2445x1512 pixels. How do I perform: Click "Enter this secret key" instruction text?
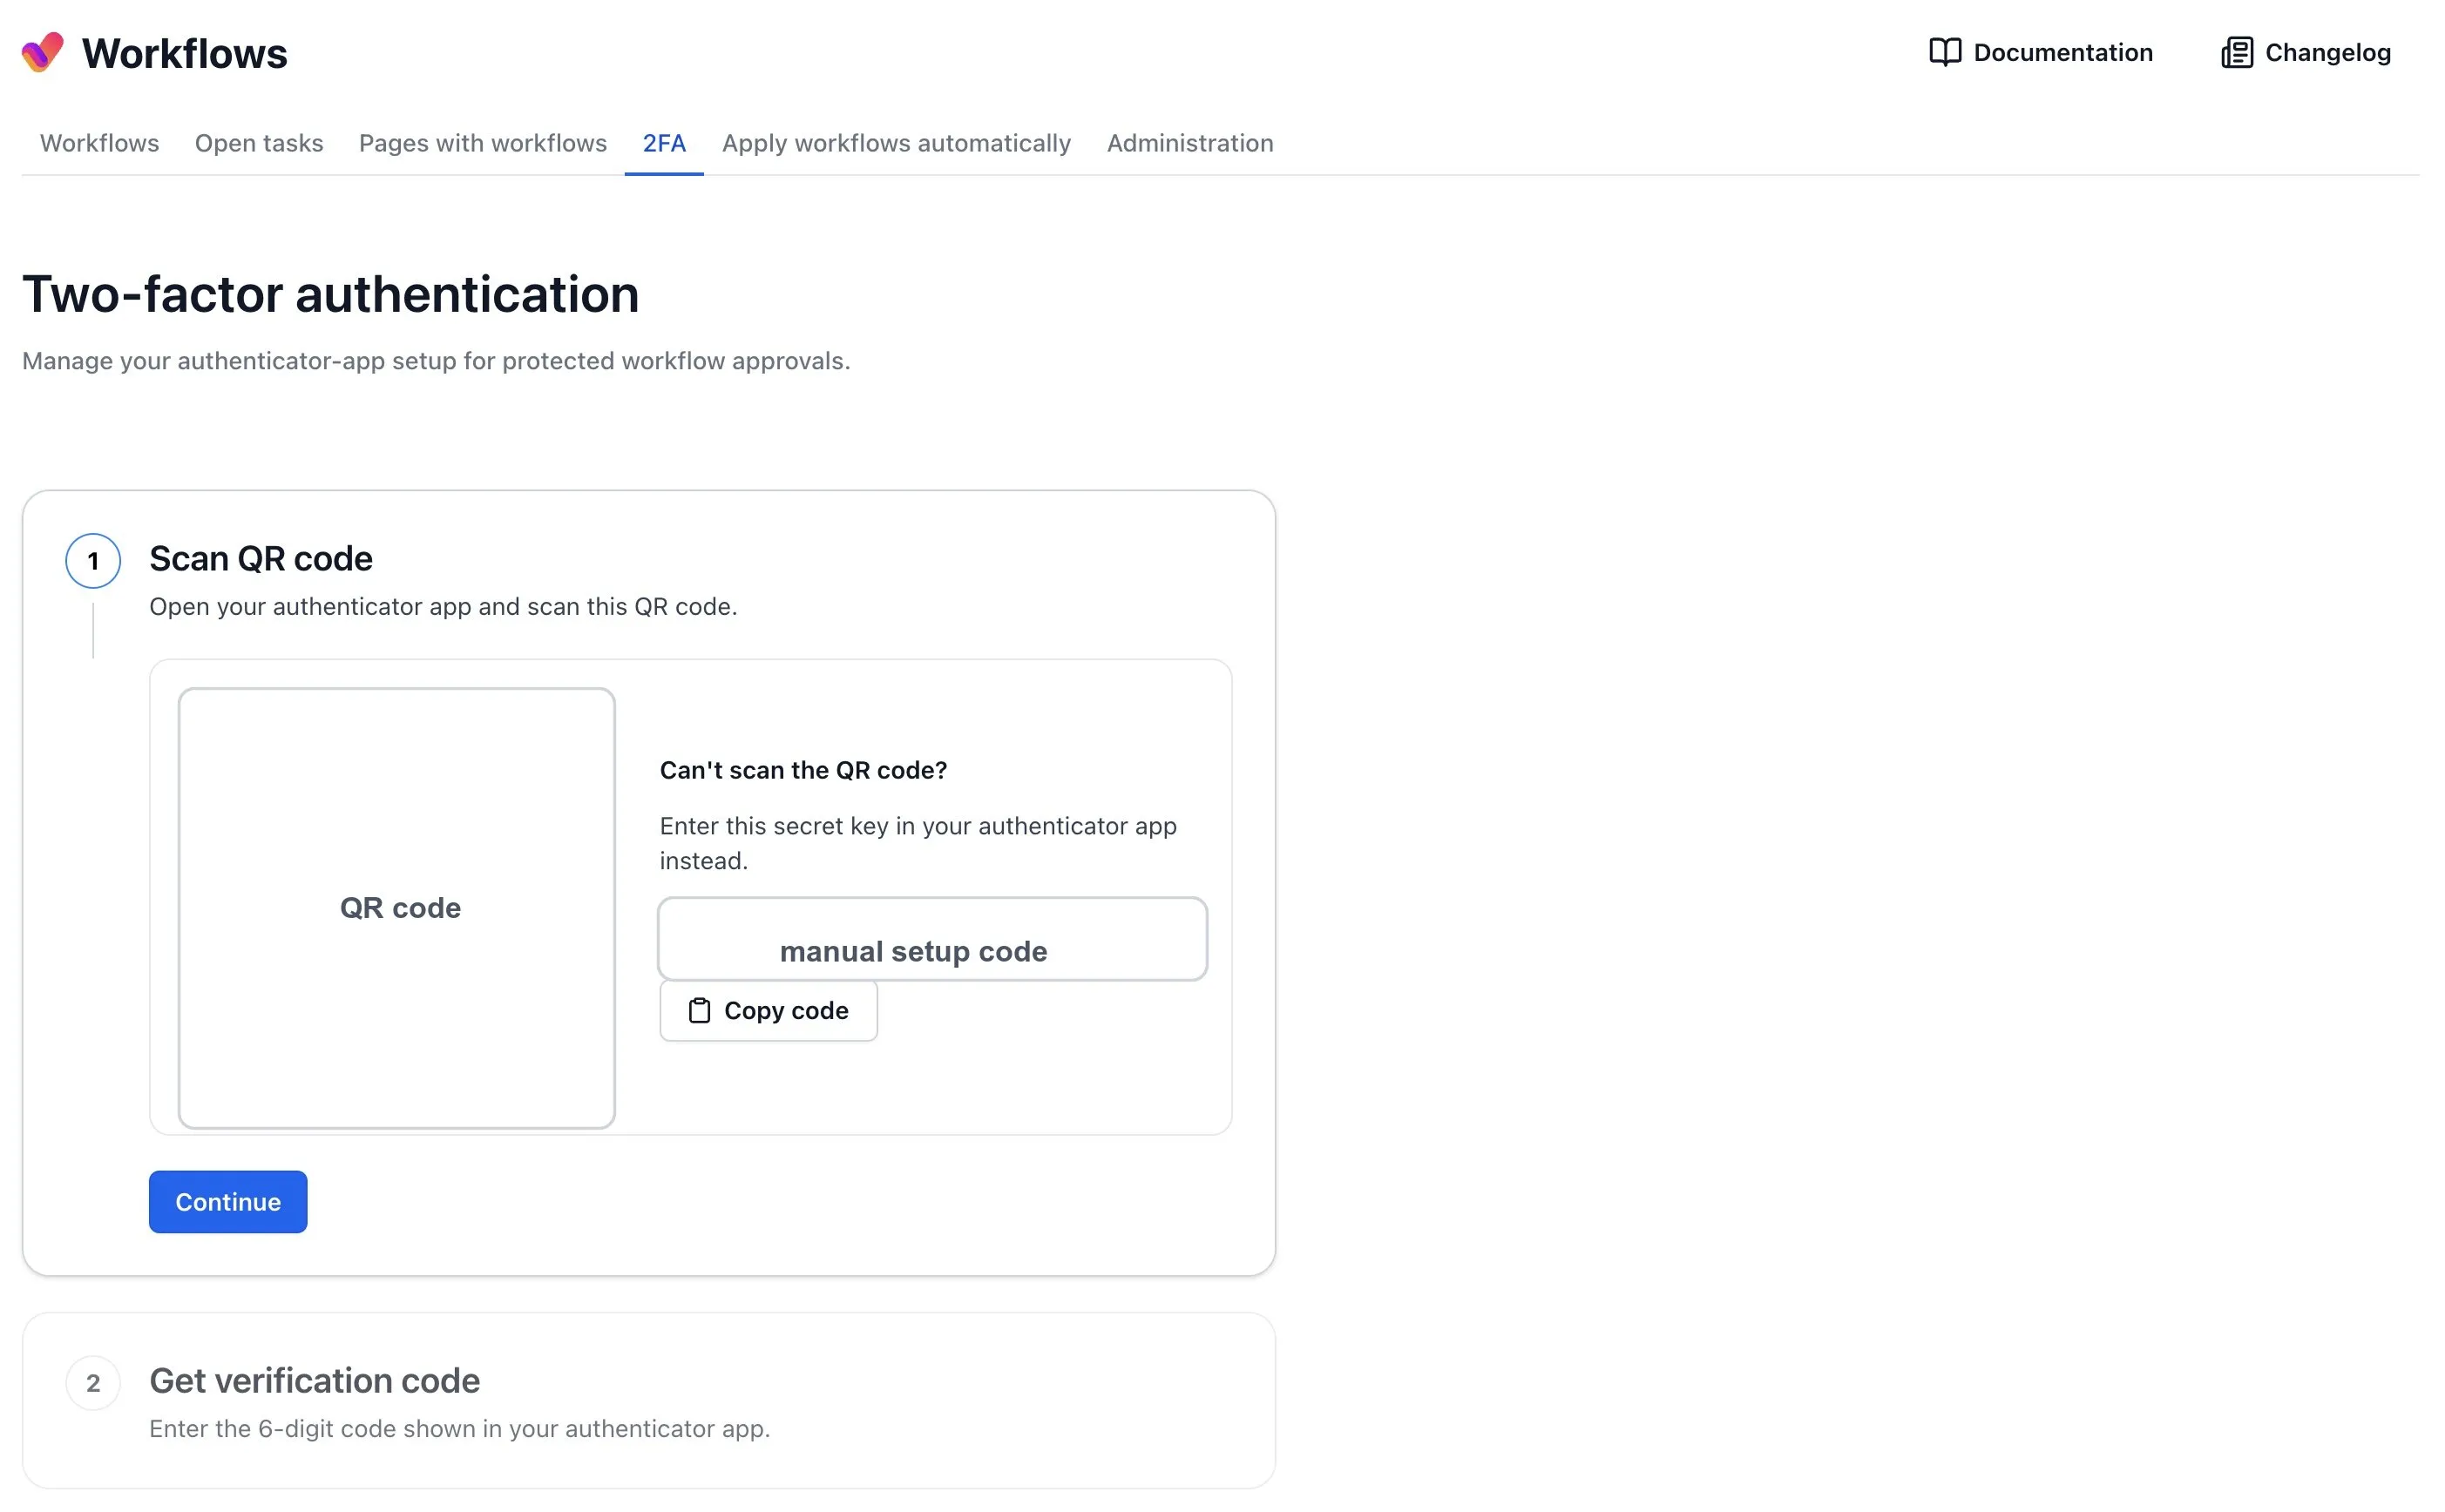pyautogui.click(x=918, y=842)
